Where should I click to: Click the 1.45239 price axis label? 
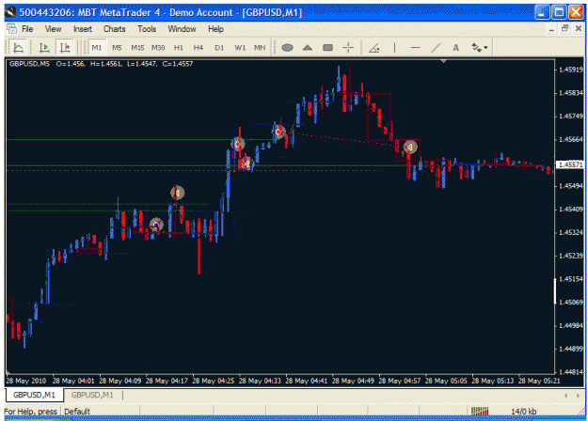click(x=571, y=256)
